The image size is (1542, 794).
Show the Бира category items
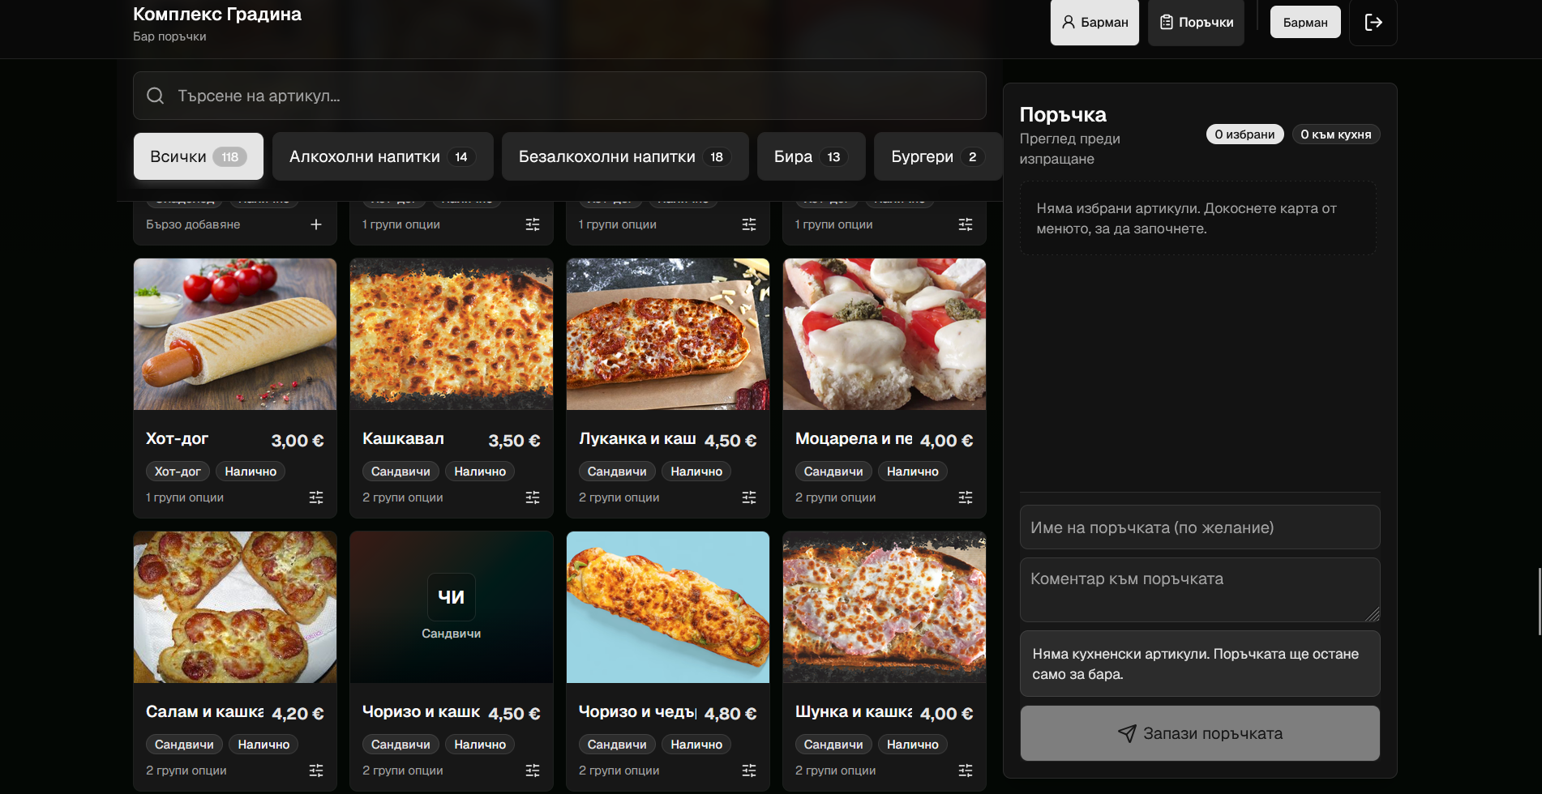tap(812, 156)
